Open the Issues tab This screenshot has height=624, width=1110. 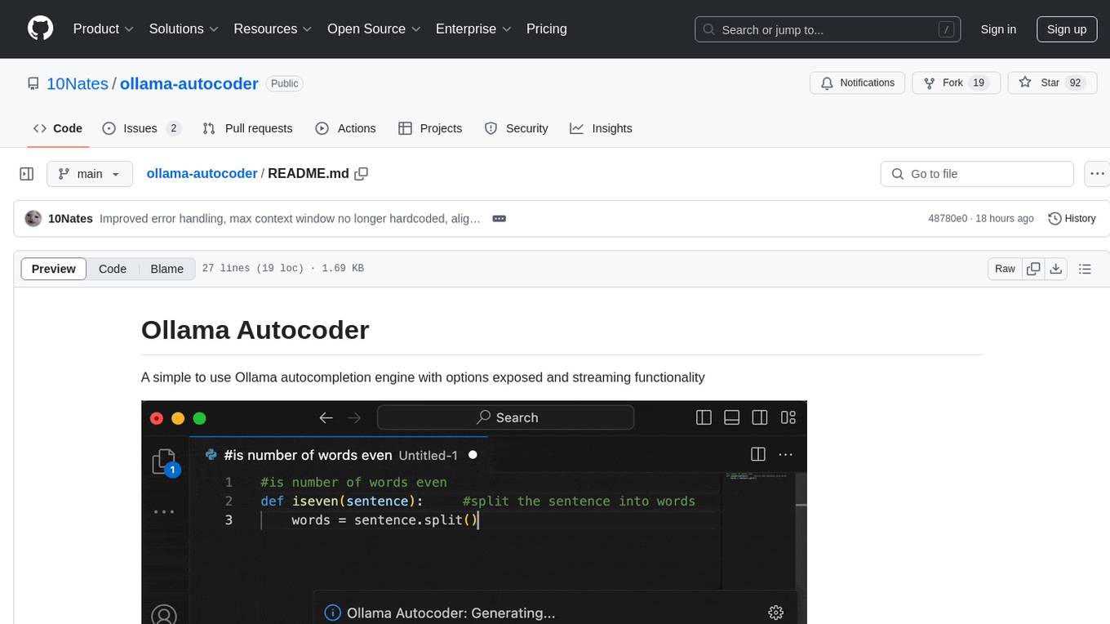pos(140,128)
